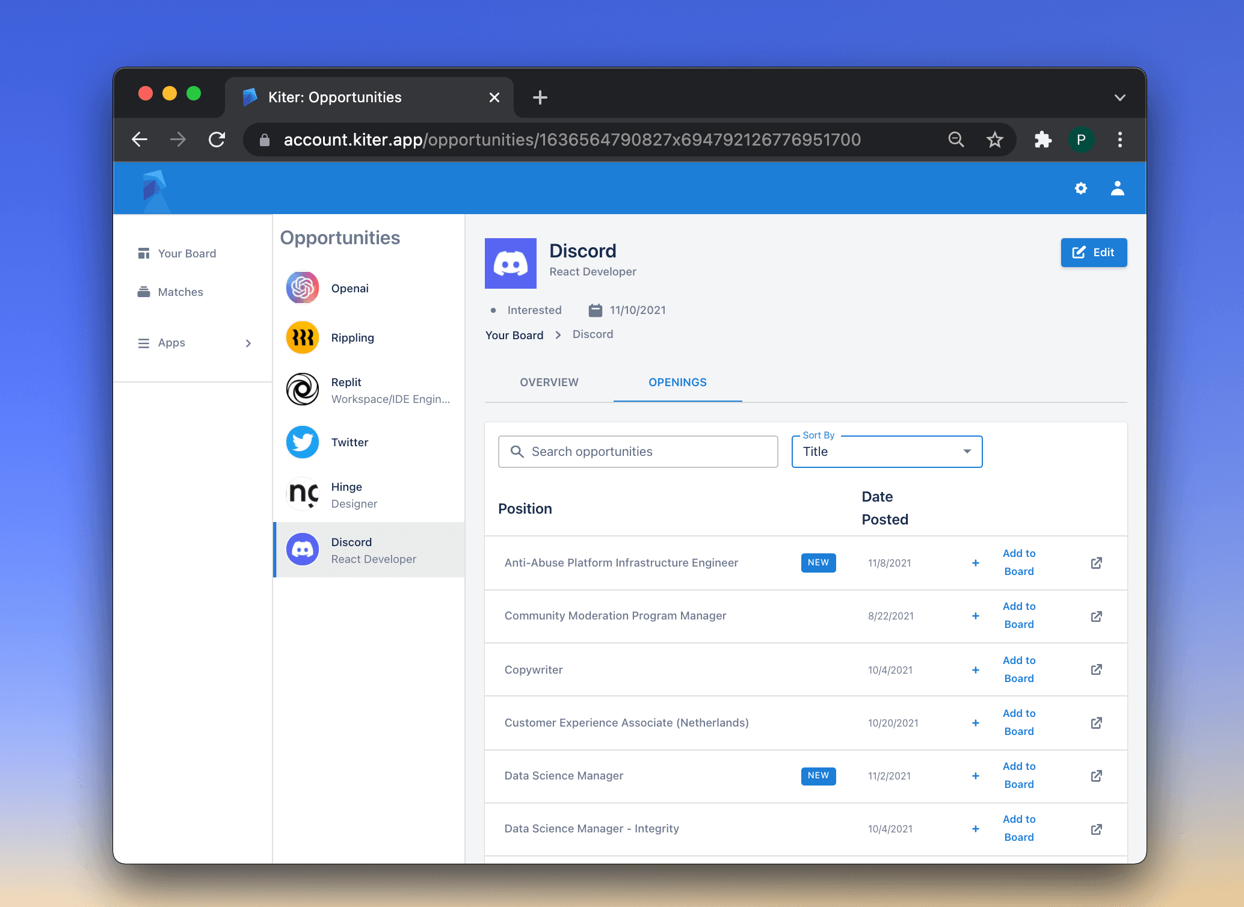Add Community Moderation Program Manager to Board
Viewport: 1244px width, 907px height.
[1018, 615]
